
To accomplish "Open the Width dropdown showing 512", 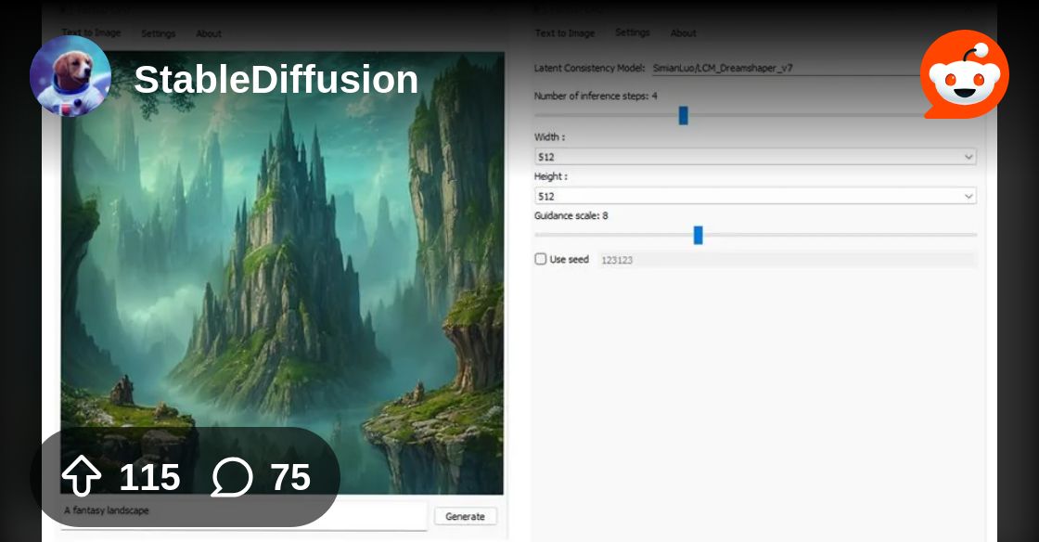I will (x=754, y=157).
